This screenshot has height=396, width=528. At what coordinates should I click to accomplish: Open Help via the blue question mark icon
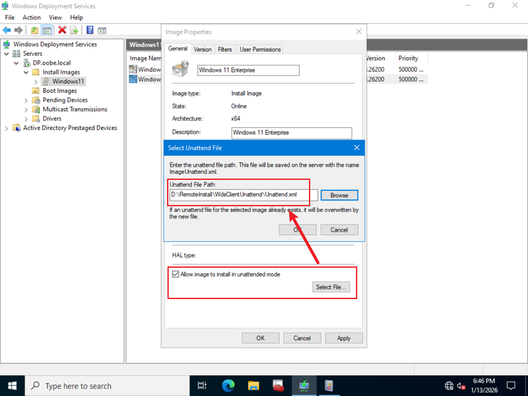[x=90, y=30]
